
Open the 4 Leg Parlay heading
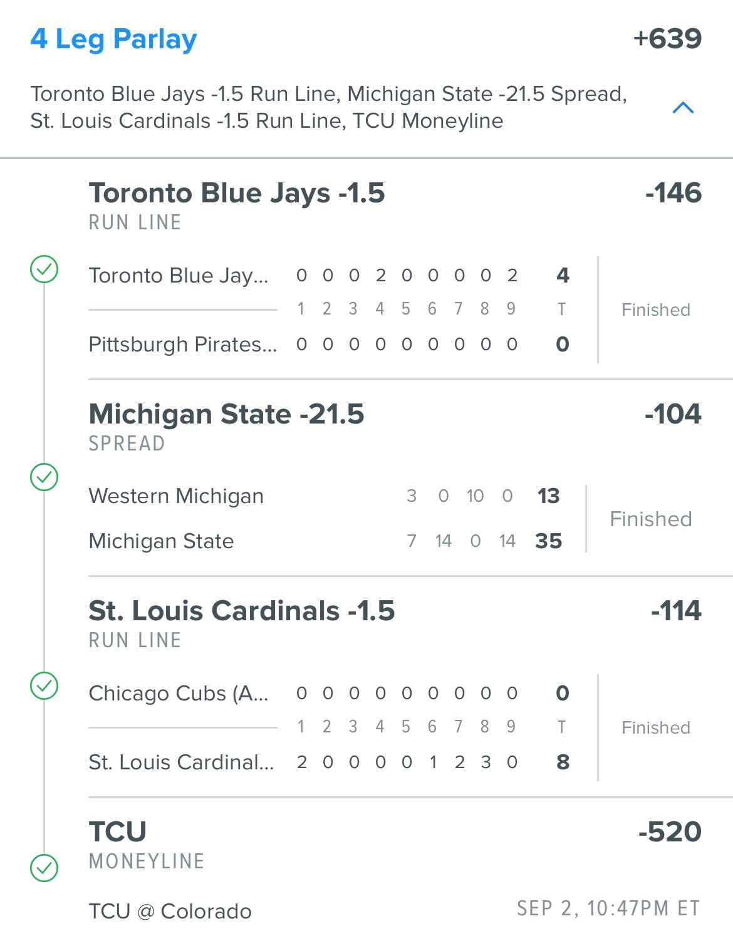113,39
